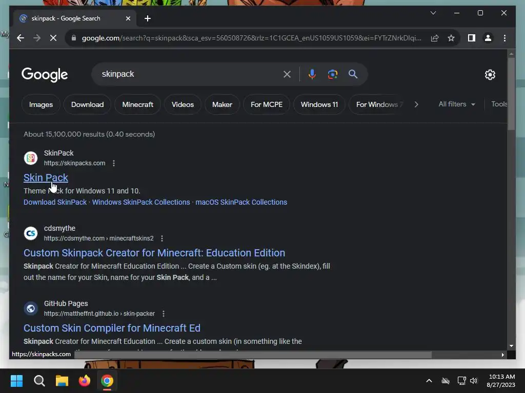Close the skinpack Google Search tab

click(128, 18)
